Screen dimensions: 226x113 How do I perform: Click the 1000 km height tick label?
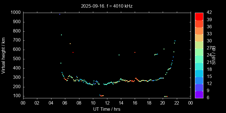coord(15,13)
